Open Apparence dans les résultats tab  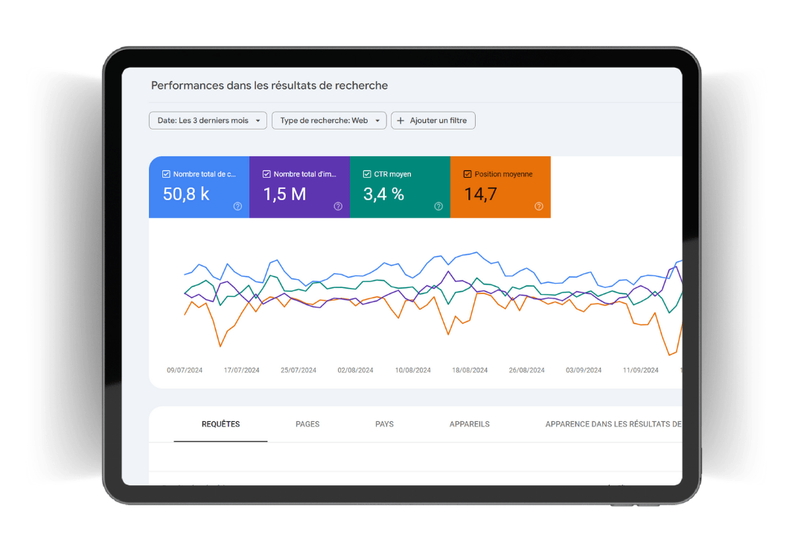click(613, 424)
